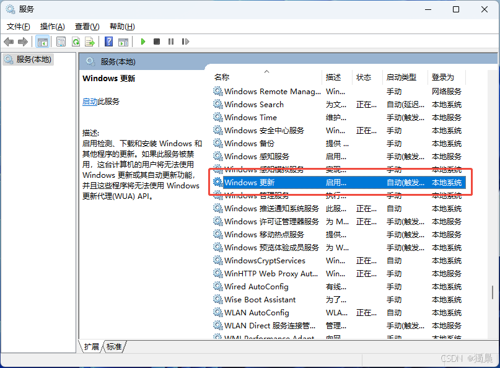The image size is (500, 368).
Task: Click the Services app icon in title bar
Action: [10, 9]
